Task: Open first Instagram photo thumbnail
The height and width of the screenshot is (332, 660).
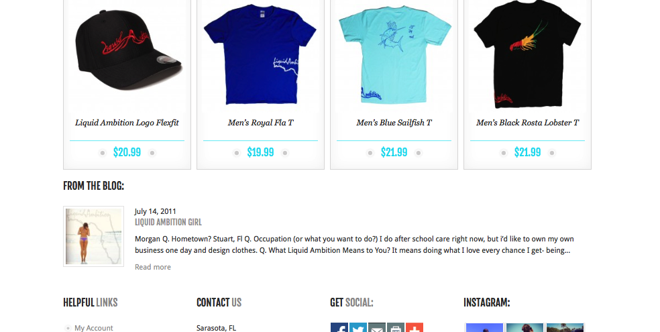Action: (x=484, y=327)
